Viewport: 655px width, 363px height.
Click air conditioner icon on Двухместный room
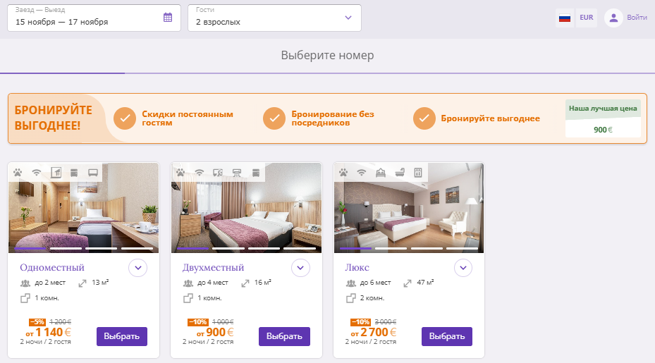click(237, 173)
